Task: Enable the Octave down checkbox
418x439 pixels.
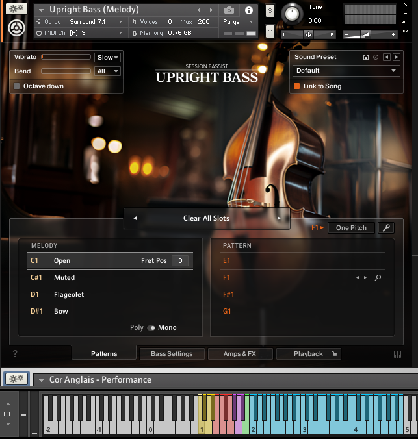Action: click(17, 86)
